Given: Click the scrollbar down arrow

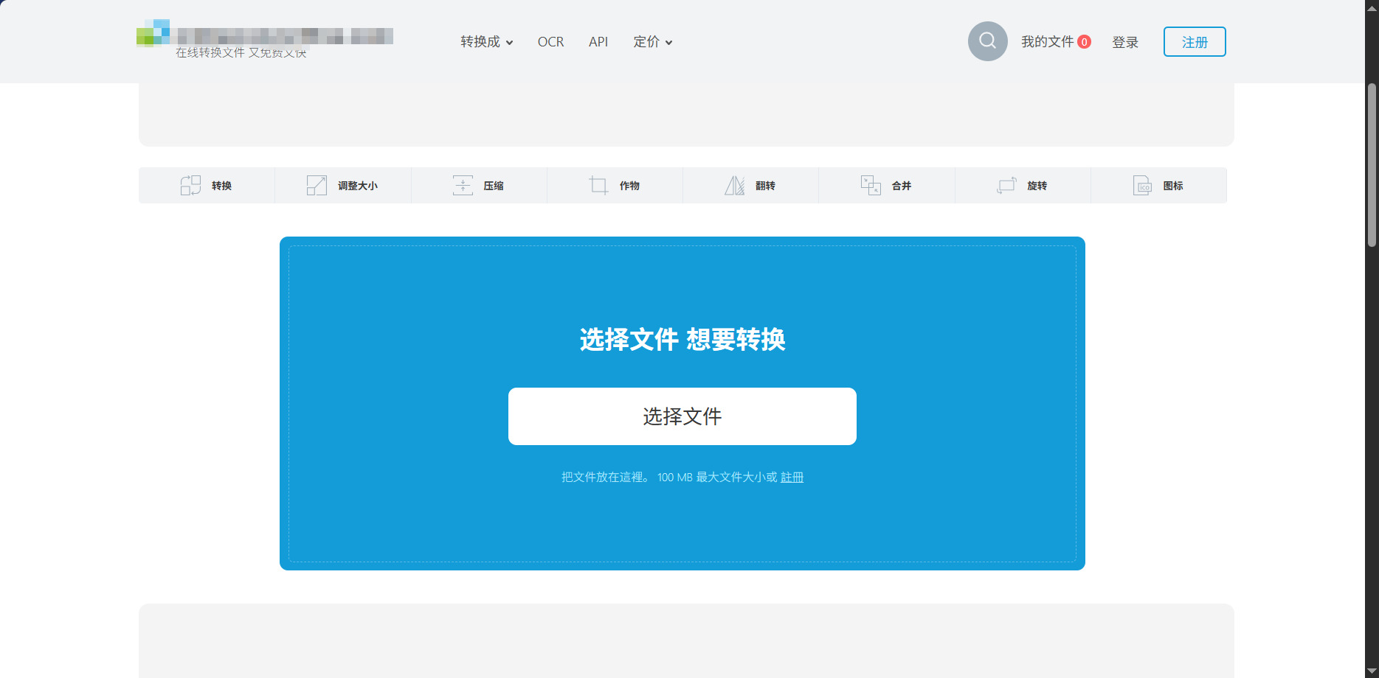Looking at the screenshot, I should tap(1372, 671).
